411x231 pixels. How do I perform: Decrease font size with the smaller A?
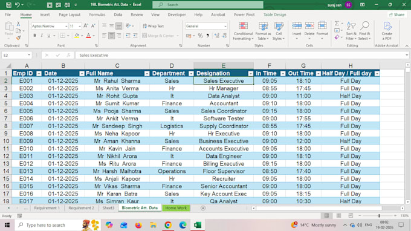click(93, 26)
